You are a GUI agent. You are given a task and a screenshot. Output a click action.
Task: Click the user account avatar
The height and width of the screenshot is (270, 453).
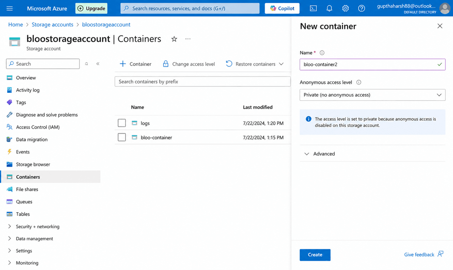(x=445, y=8)
